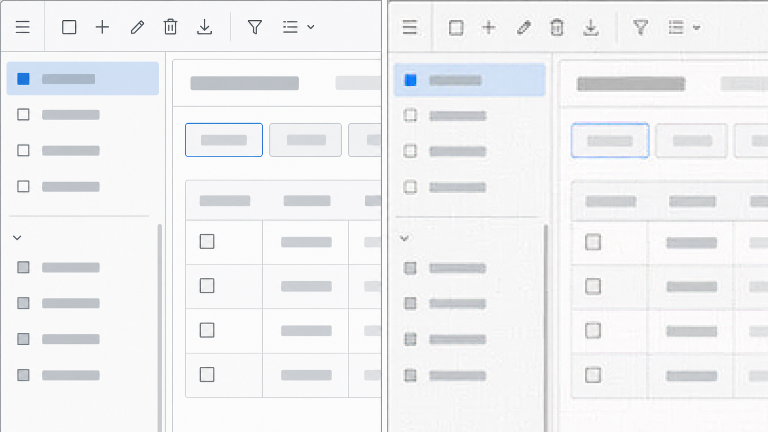The height and width of the screenshot is (432, 768).
Task: Uncheck the blue checked sidebar box in sharp window
Action: coord(23,79)
